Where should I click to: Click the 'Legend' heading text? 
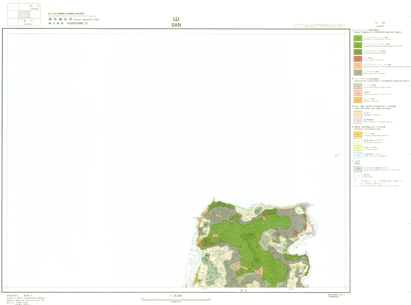[x=380, y=26]
